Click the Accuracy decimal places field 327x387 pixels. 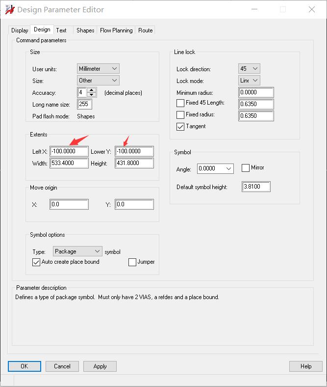[82, 92]
